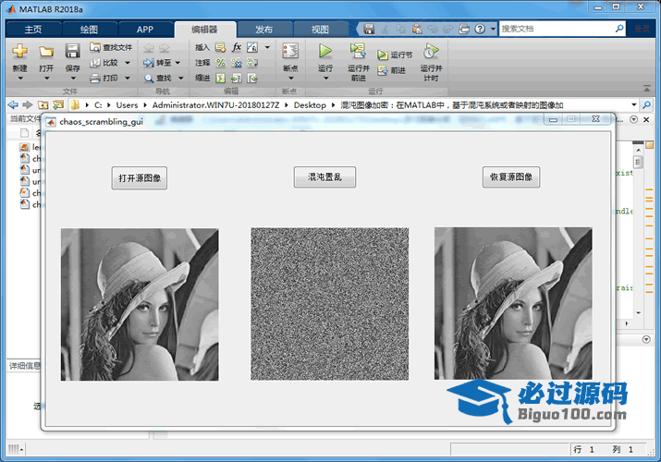Click the quick access bar options dropdown arrow
The image size is (661, 462).
tap(494, 29)
